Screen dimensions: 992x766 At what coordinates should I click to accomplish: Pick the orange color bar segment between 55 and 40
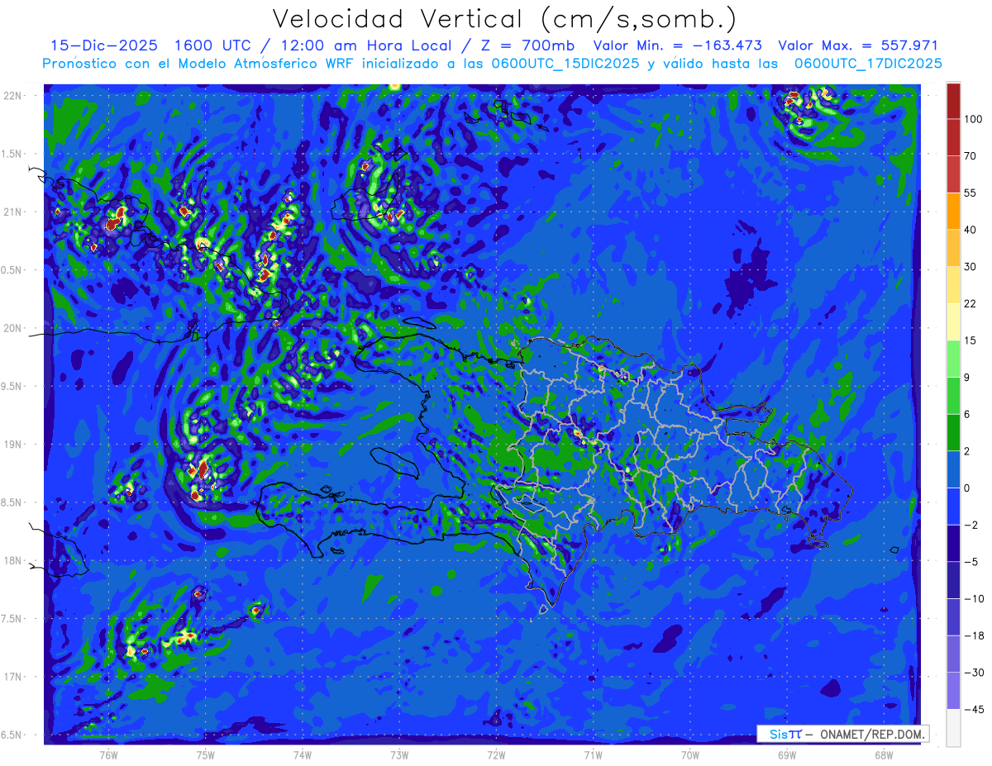[x=953, y=211]
